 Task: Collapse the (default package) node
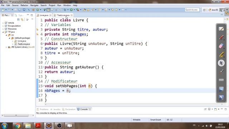(x=10, y=38)
